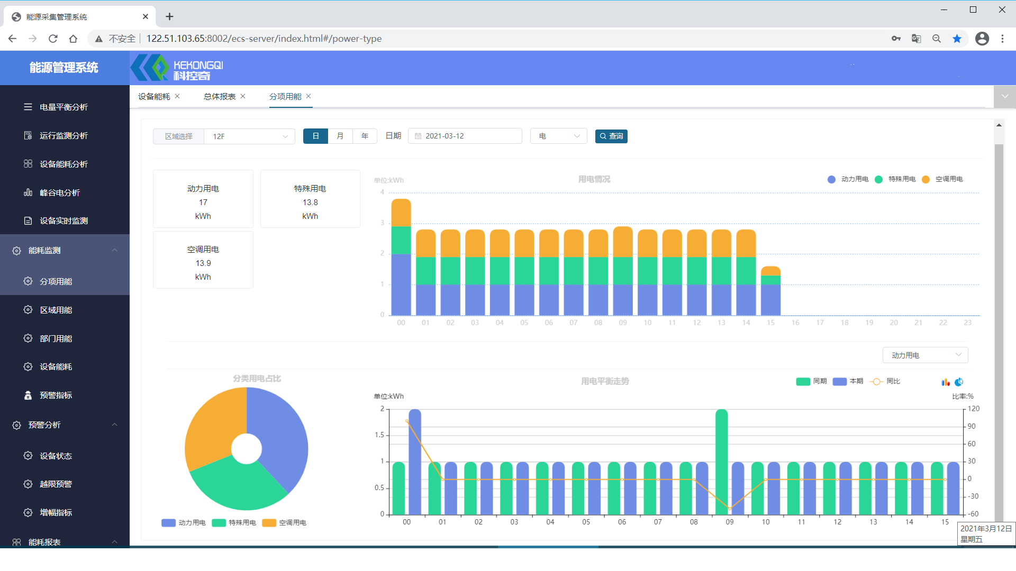
Task: Toggle 本期 series in trend legend
Action: [x=848, y=381]
